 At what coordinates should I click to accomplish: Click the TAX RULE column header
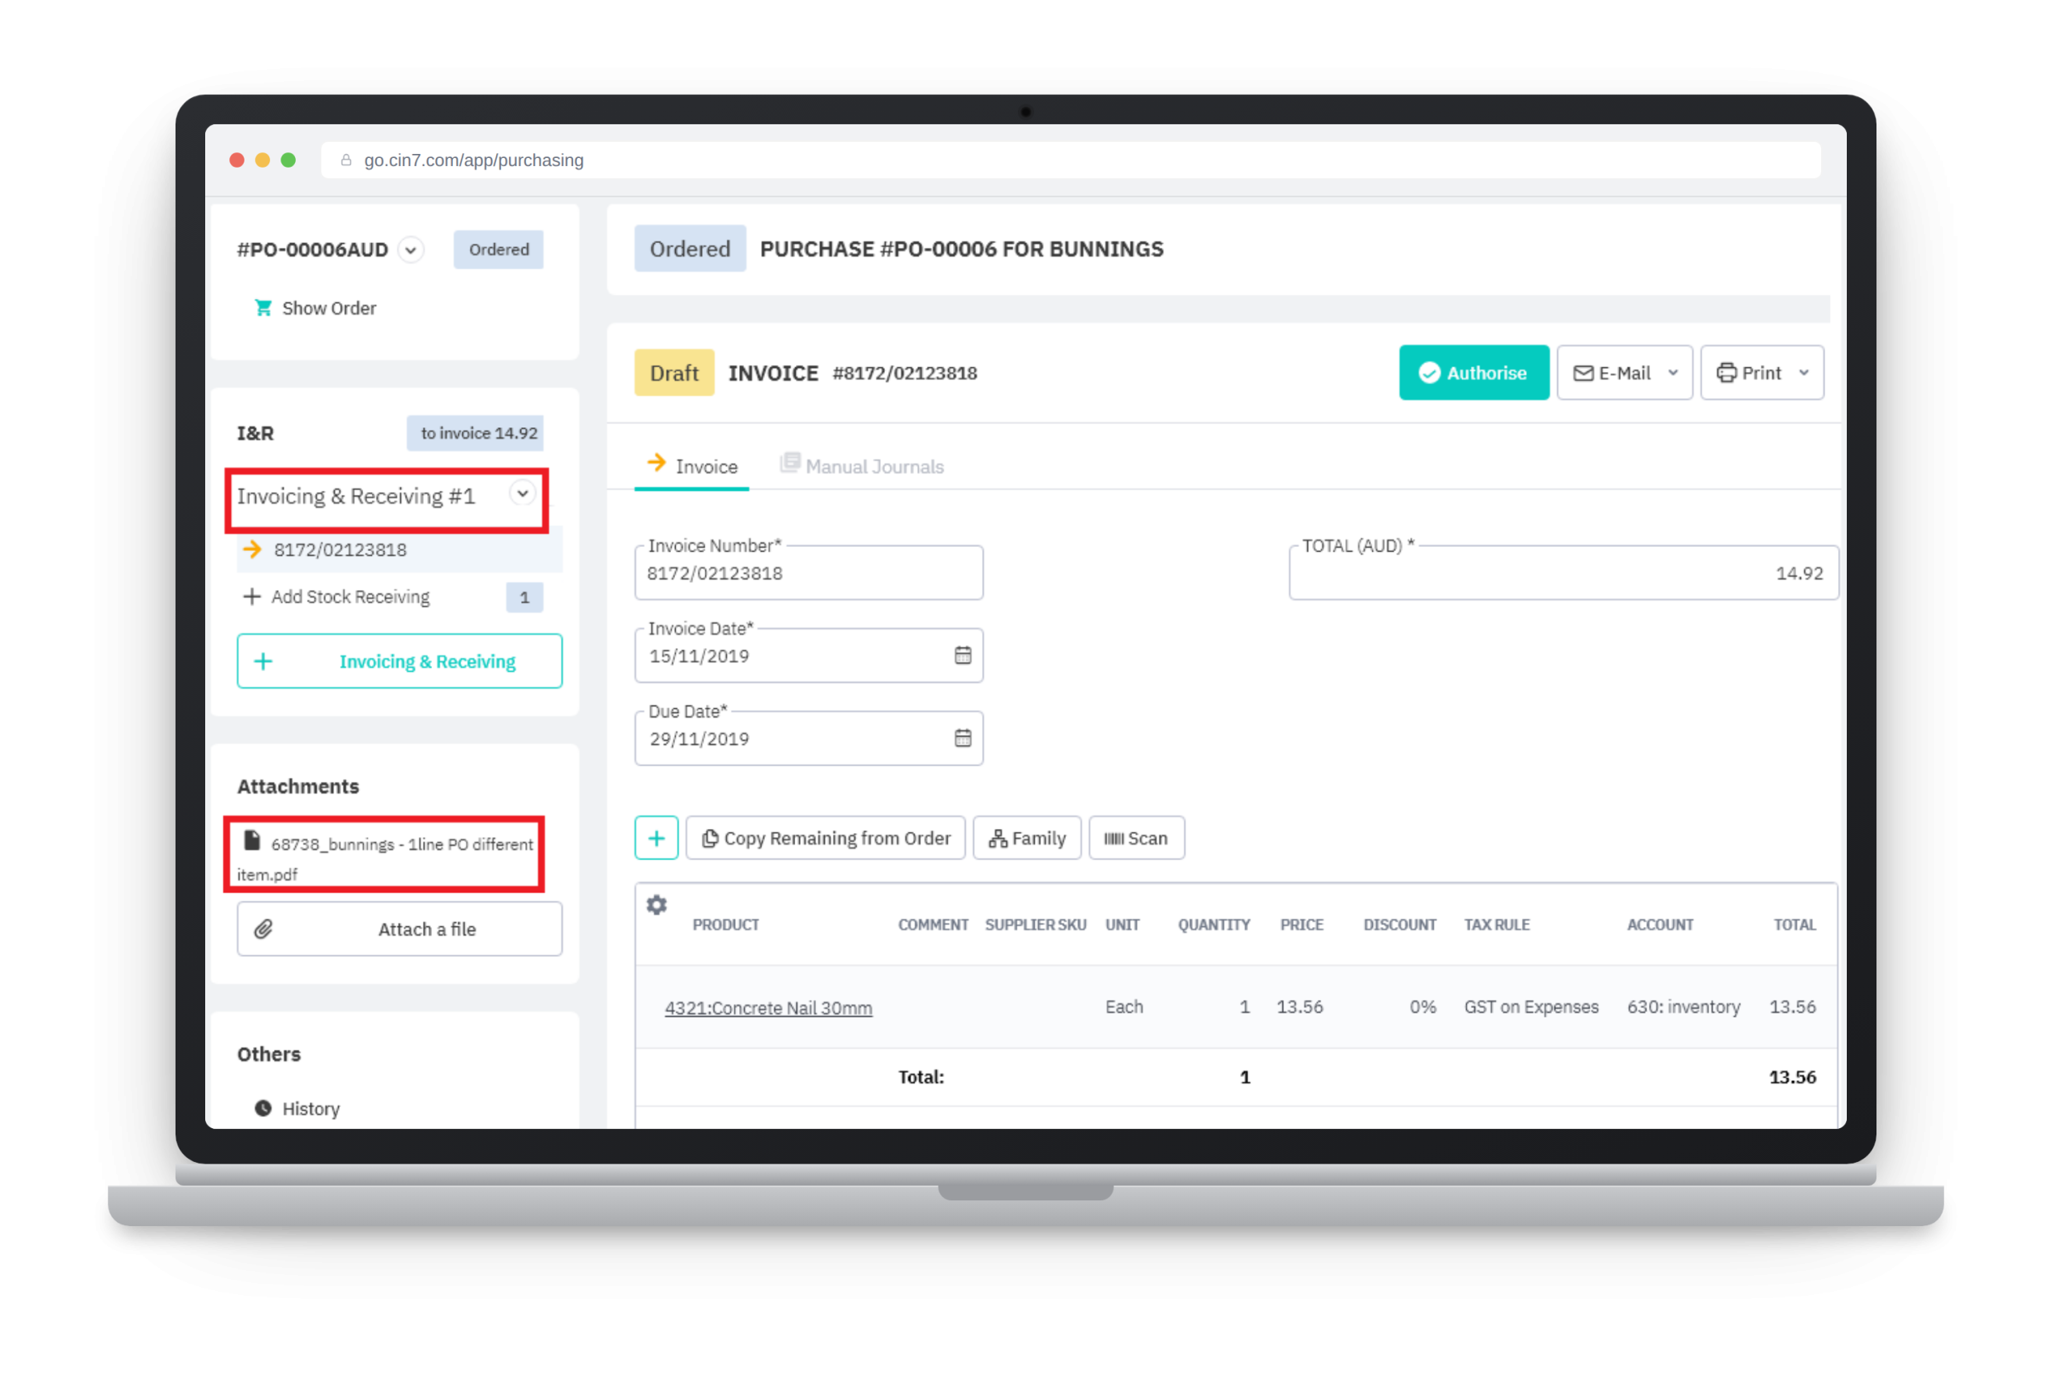click(x=1497, y=925)
